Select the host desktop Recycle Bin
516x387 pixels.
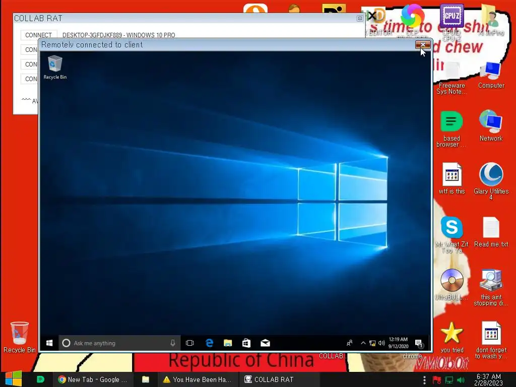(20, 338)
